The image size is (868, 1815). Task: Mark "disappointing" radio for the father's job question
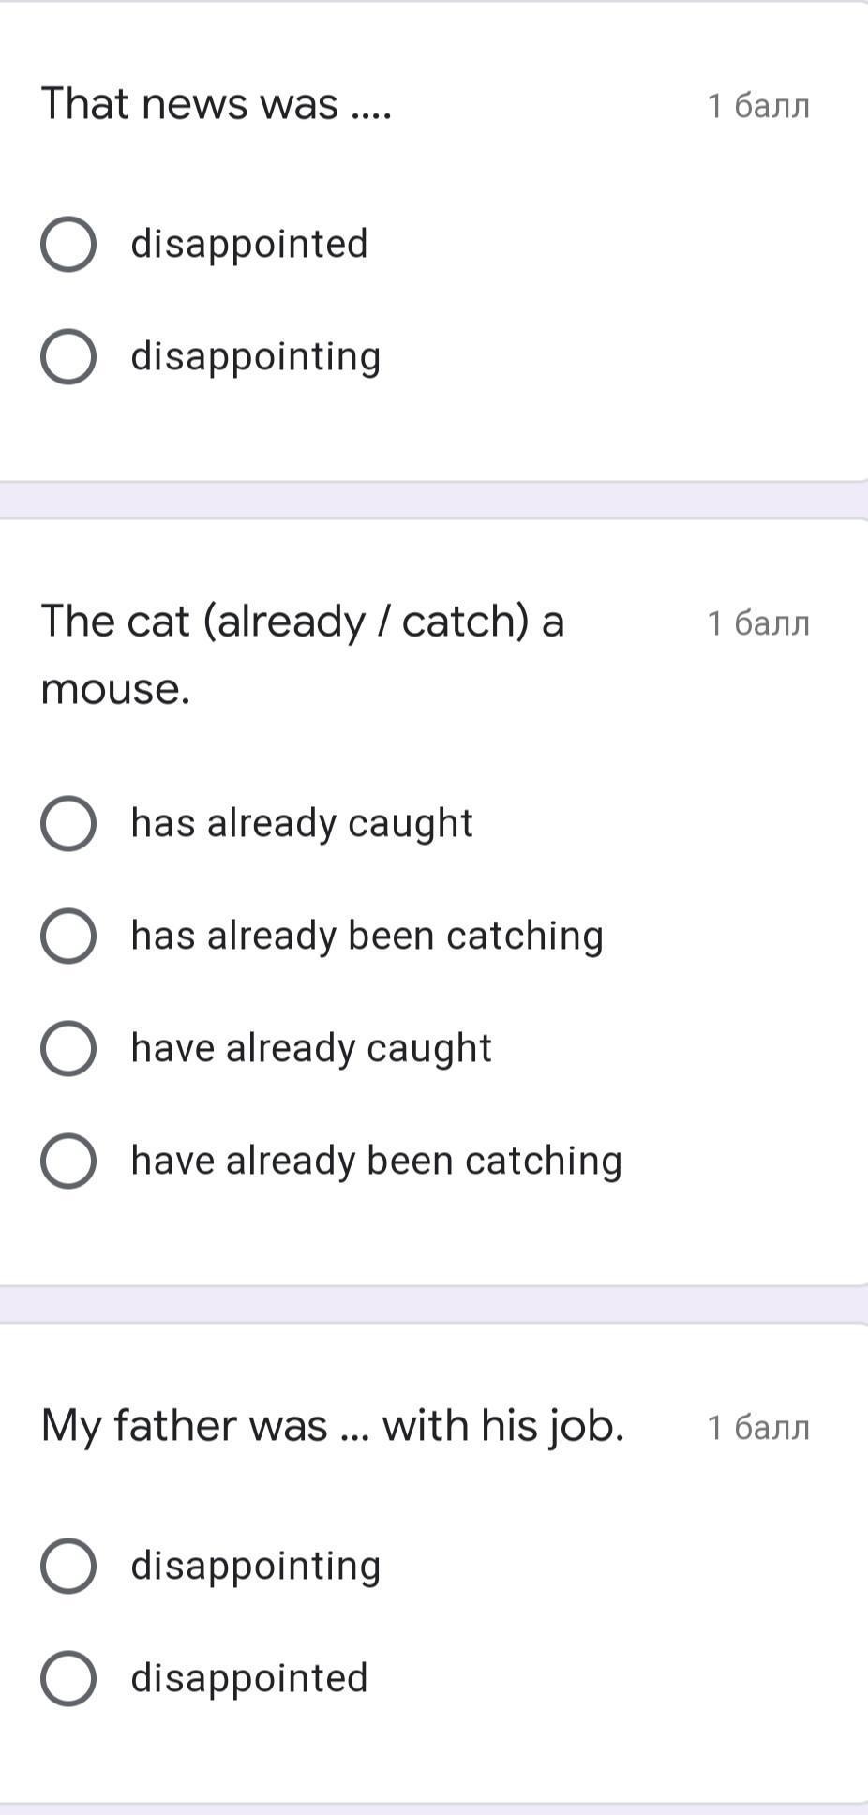[x=68, y=1566]
